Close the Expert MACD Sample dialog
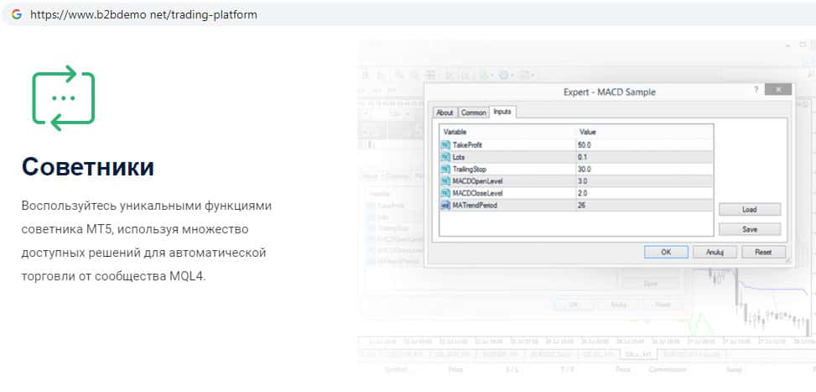Image resolution: width=816 pixels, height=392 pixels. click(x=779, y=90)
